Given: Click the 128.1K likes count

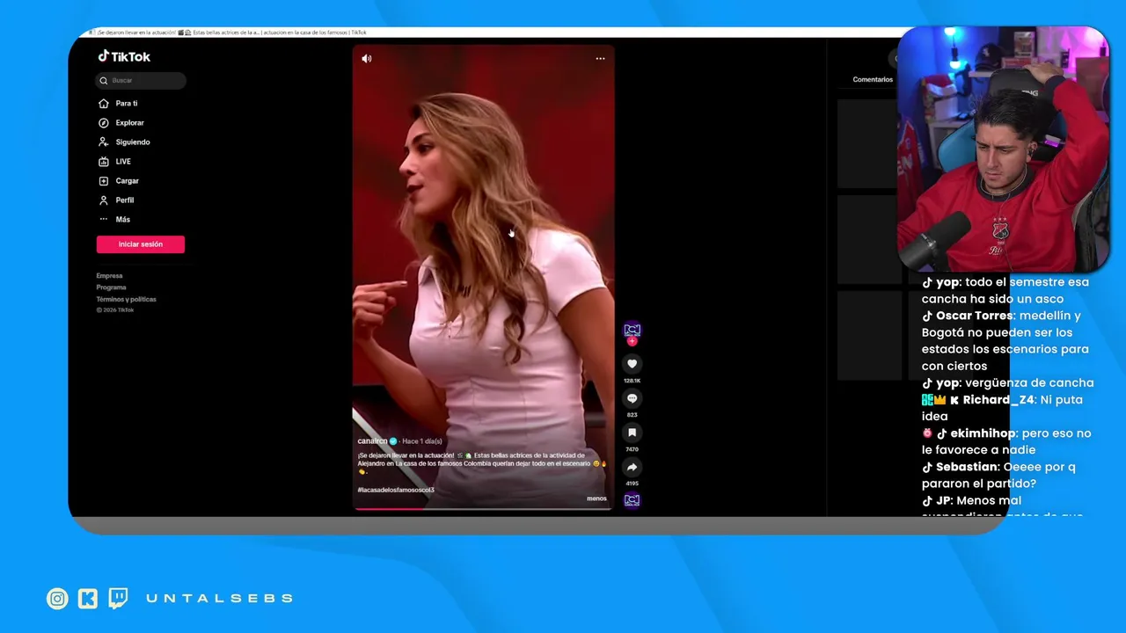Looking at the screenshot, I should tap(632, 381).
